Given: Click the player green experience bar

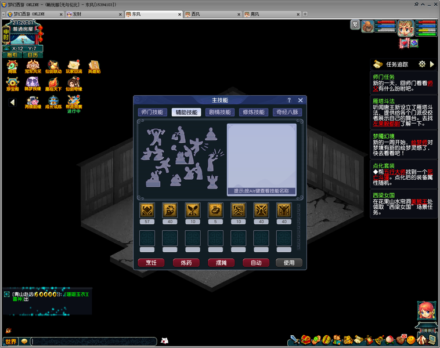Looking at the screenshot, I should coord(427,34).
